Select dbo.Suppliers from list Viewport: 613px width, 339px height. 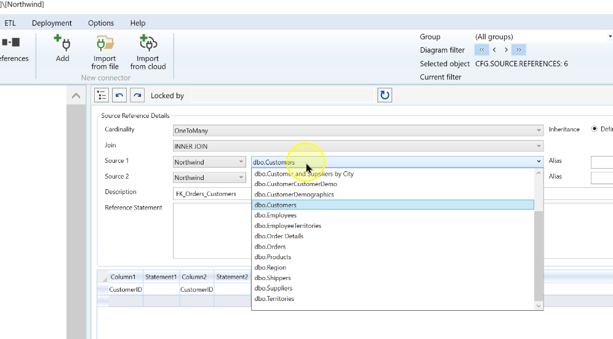(393, 288)
